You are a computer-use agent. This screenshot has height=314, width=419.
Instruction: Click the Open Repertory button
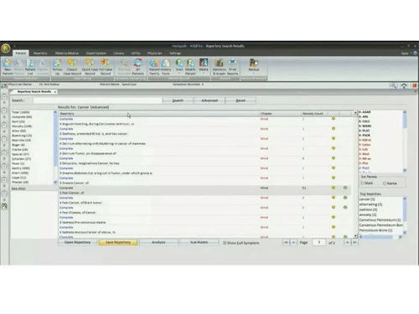click(x=77, y=242)
